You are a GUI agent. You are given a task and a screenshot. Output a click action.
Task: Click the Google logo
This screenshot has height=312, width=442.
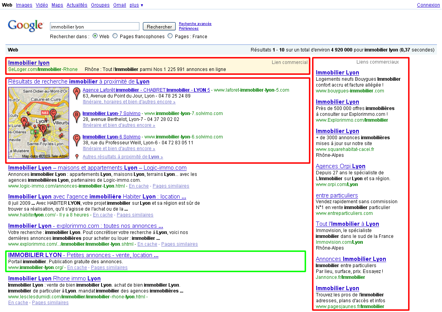pos(25,25)
